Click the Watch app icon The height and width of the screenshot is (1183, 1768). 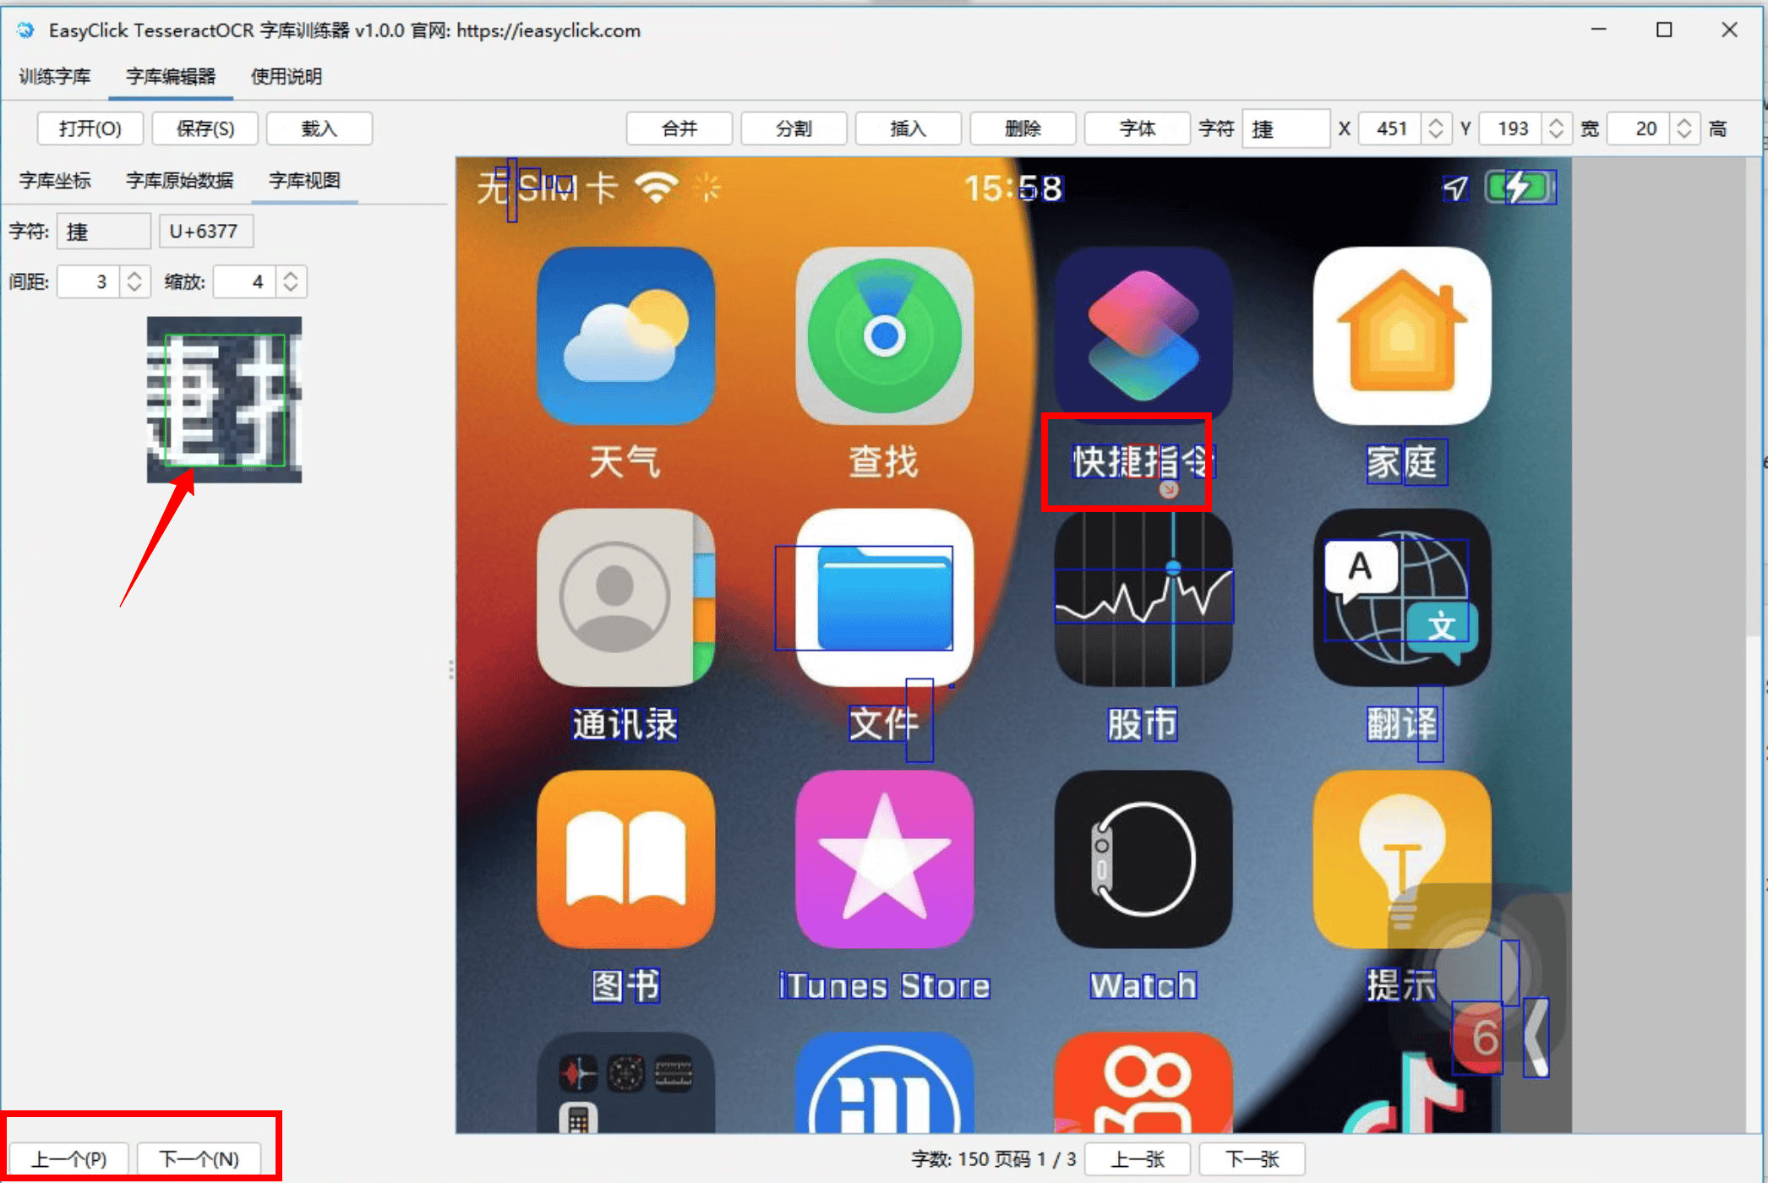point(1143,859)
